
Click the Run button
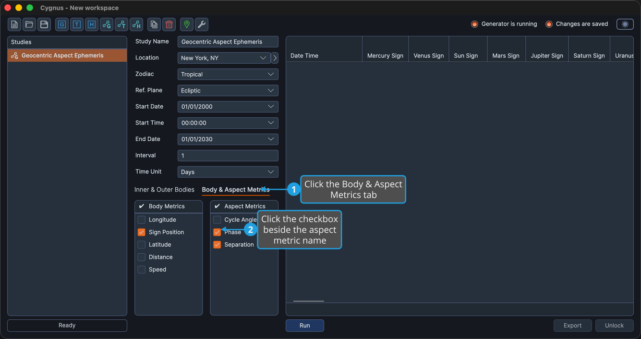click(305, 326)
